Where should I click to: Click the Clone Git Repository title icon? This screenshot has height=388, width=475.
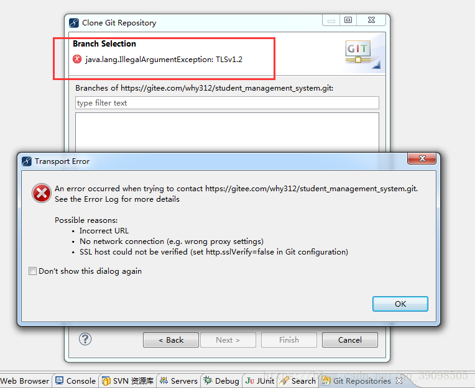point(73,23)
